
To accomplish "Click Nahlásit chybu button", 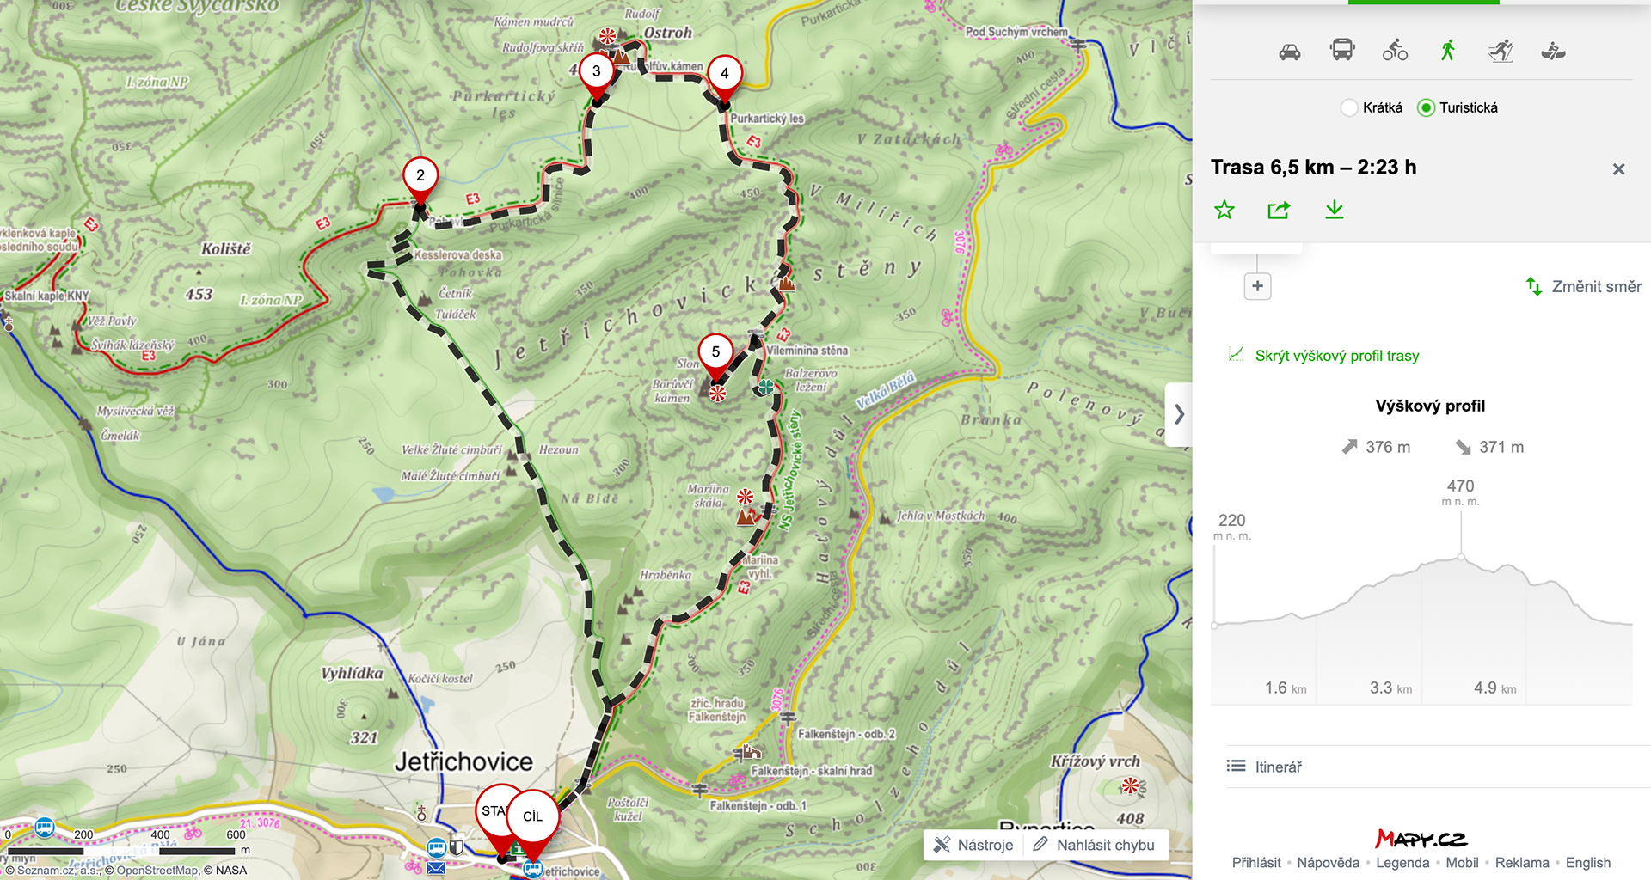I will click(x=1095, y=845).
